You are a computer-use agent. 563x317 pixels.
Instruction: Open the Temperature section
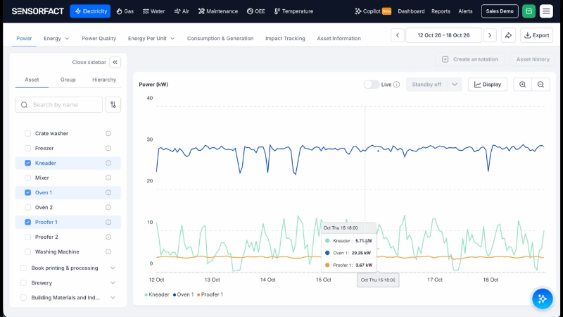click(x=293, y=11)
